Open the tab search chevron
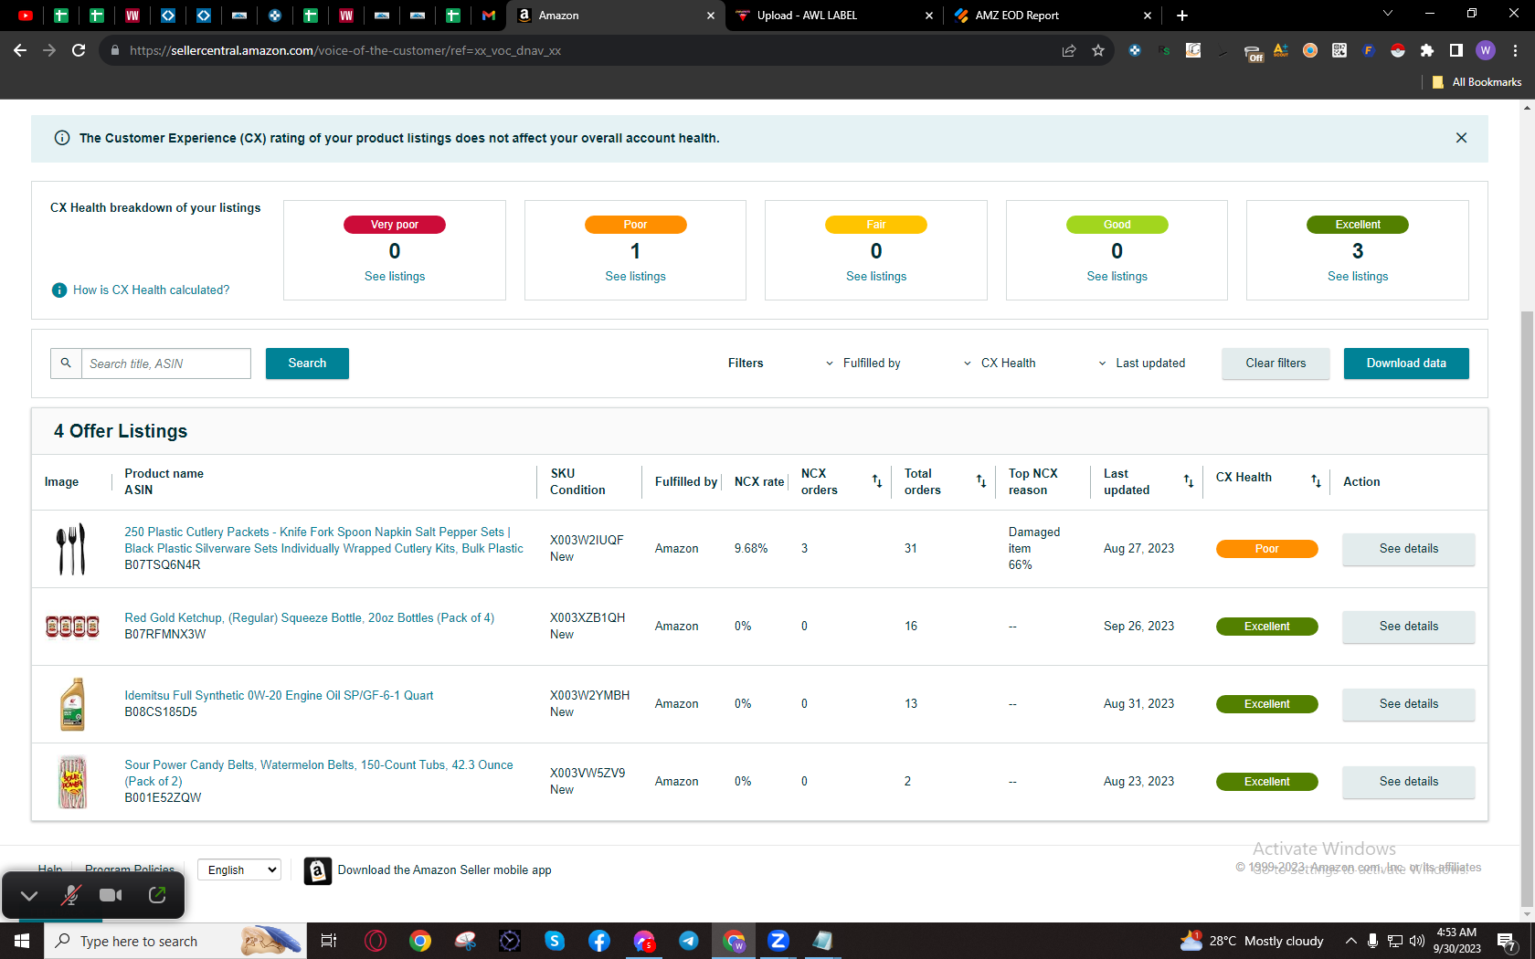Viewport: 1535px width, 959px height. point(1387,13)
